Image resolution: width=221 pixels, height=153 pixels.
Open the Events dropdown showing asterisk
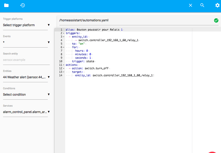[26, 42]
